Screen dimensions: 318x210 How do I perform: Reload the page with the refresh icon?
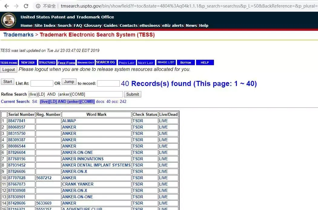click(26, 6)
